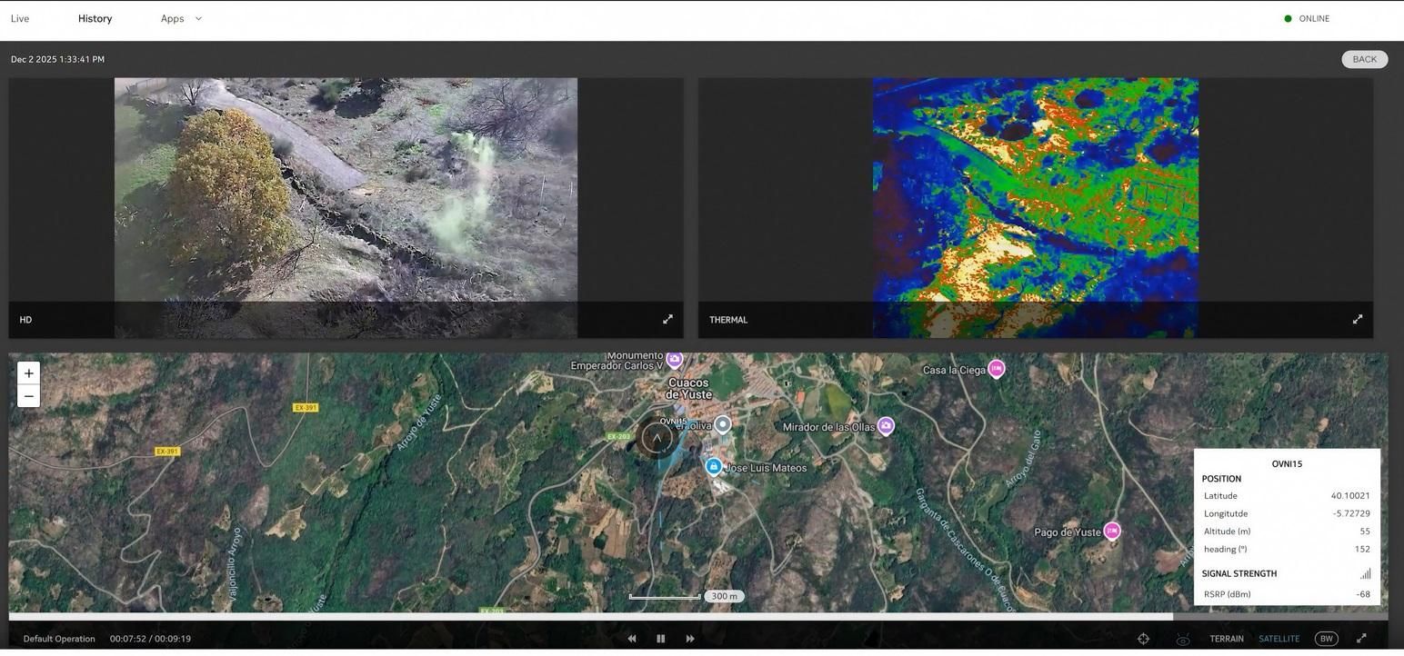Image resolution: width=1404 pixels, height=656 pixels.
Task: Click the playback timeline progress bar
Action: (591, 617)
